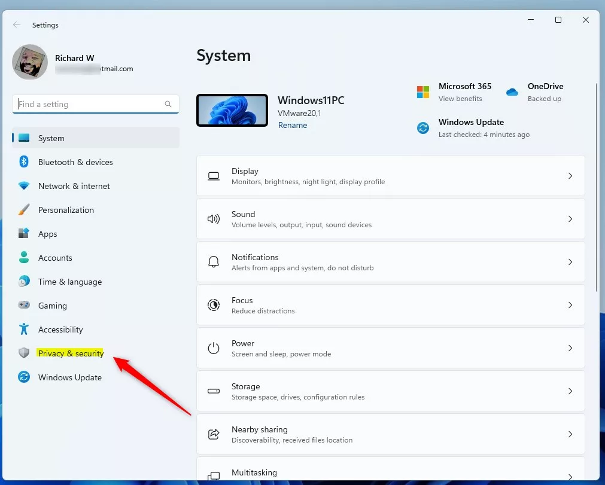Select the Gaming controller icon
605x485 pixels.
point(23,306)
